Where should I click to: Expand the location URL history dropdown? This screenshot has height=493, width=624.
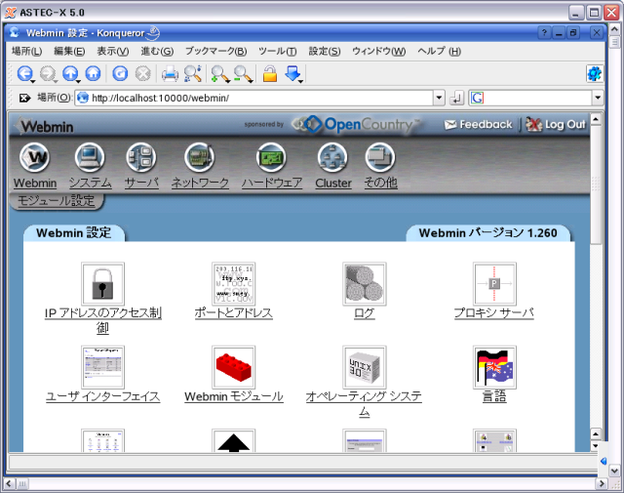tap(439, 98)
